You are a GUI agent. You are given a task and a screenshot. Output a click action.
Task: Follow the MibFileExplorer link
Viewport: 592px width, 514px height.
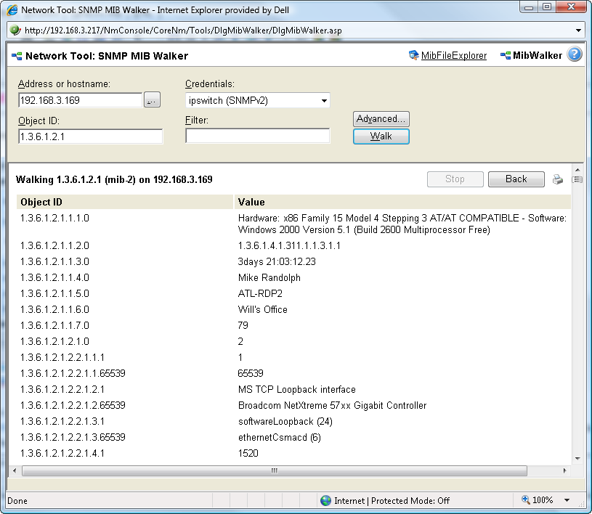click(x=452, y=54)
